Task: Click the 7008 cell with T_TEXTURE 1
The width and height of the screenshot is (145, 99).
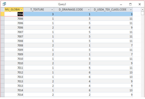Action: pos(14,41)
